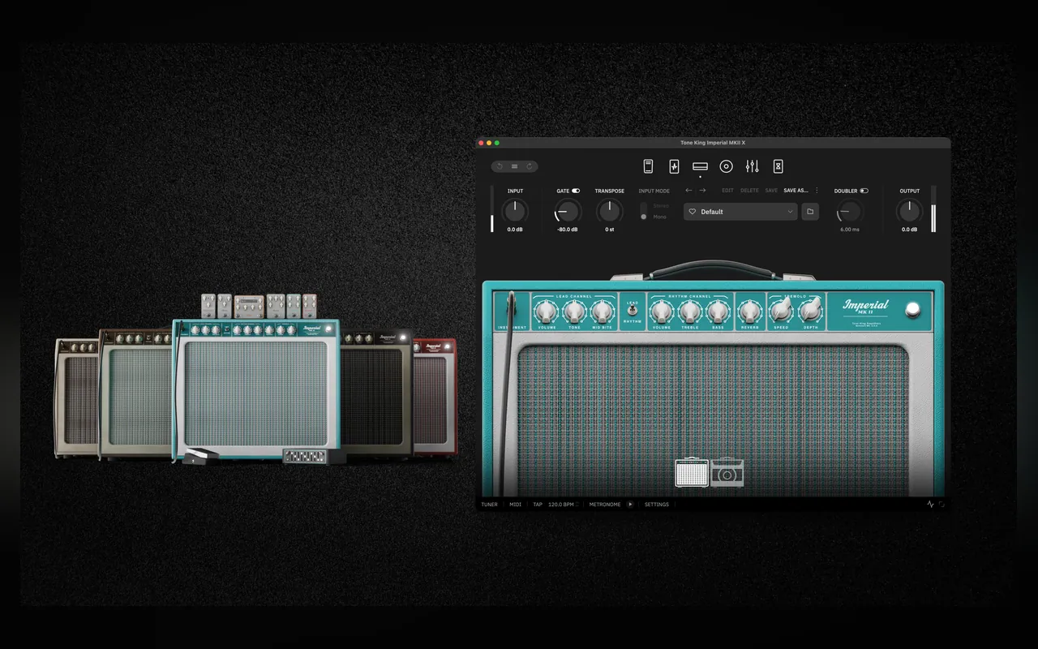Viewport: 1038px width, 649px height.
Task: Click SAVE AS... for the preset
Action: [796, 191]
